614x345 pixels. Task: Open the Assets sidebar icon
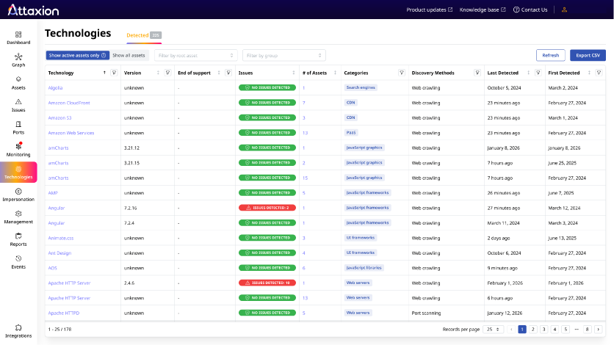tap(18, 82)
